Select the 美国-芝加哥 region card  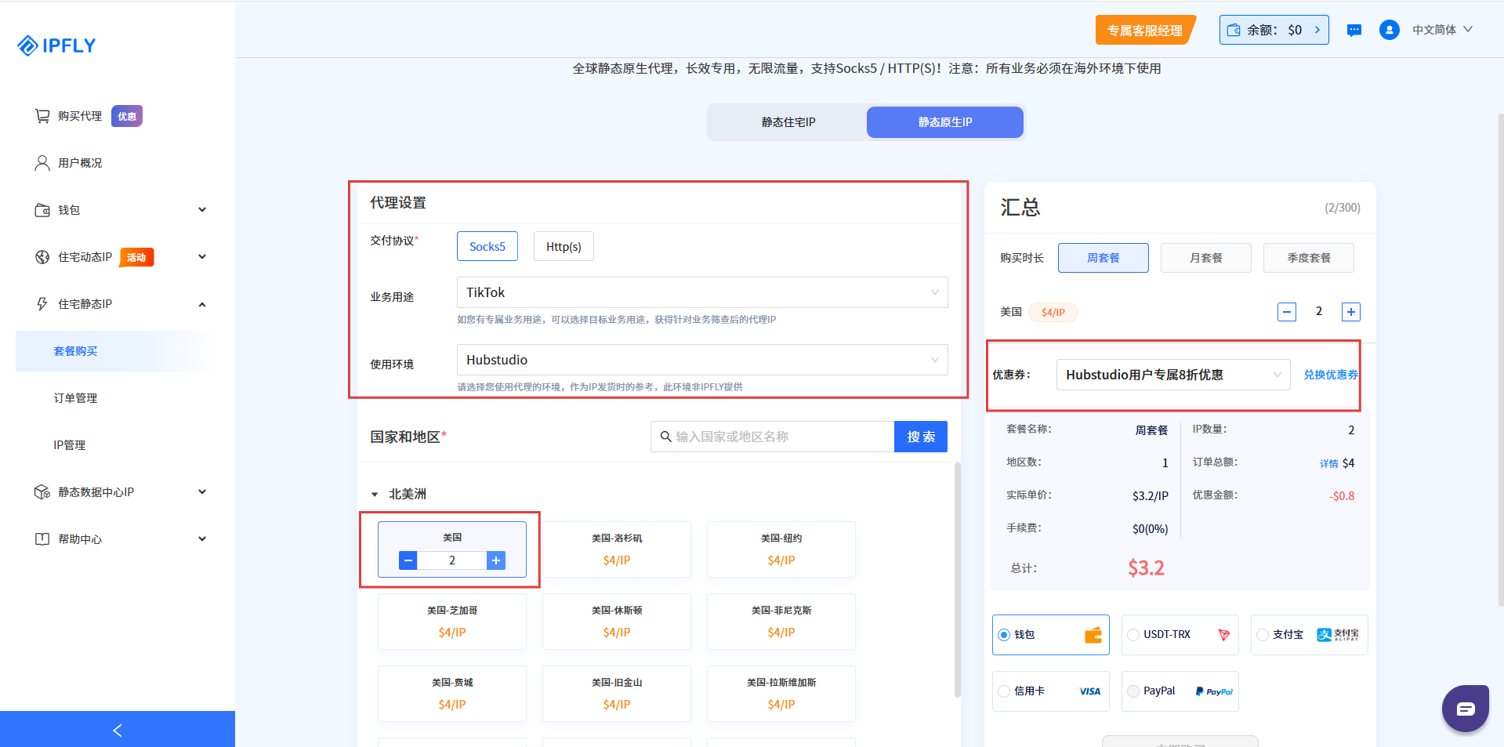point(452,622)
